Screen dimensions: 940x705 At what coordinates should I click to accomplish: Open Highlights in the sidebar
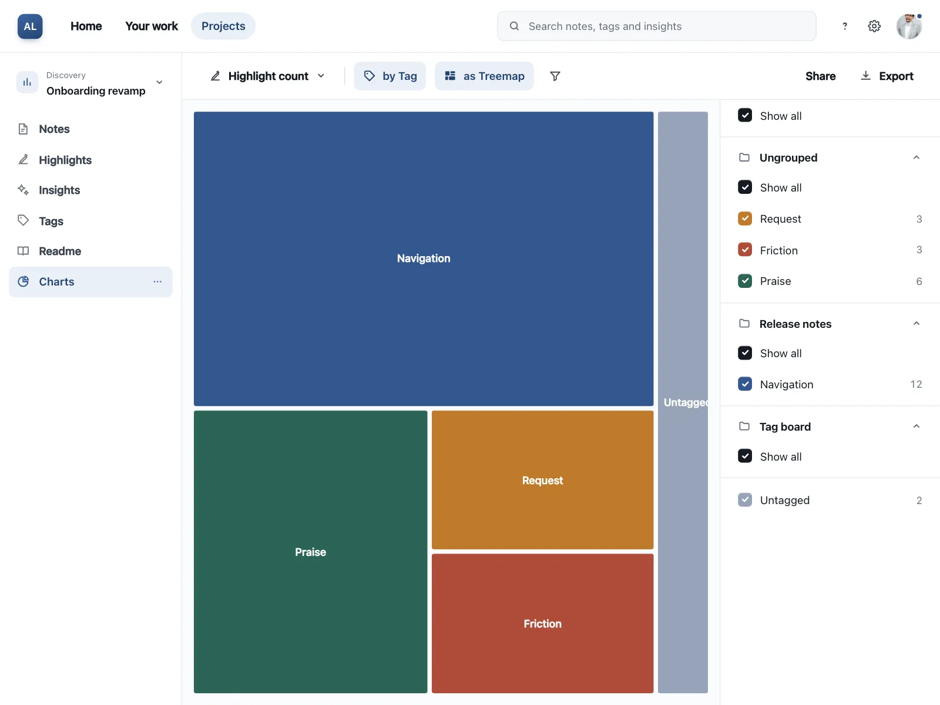click(90, 160)
